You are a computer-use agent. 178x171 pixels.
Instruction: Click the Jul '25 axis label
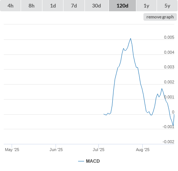click(x=98, y=150)
